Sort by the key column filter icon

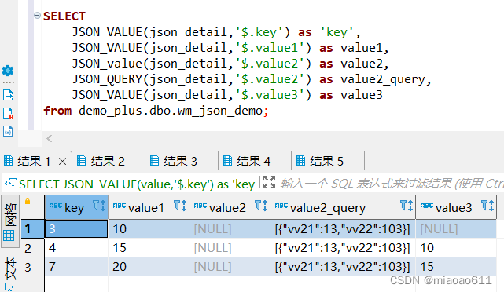[x=99, y=206]
